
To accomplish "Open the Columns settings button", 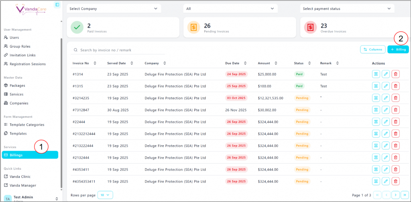I will click(x=373, y=50).
